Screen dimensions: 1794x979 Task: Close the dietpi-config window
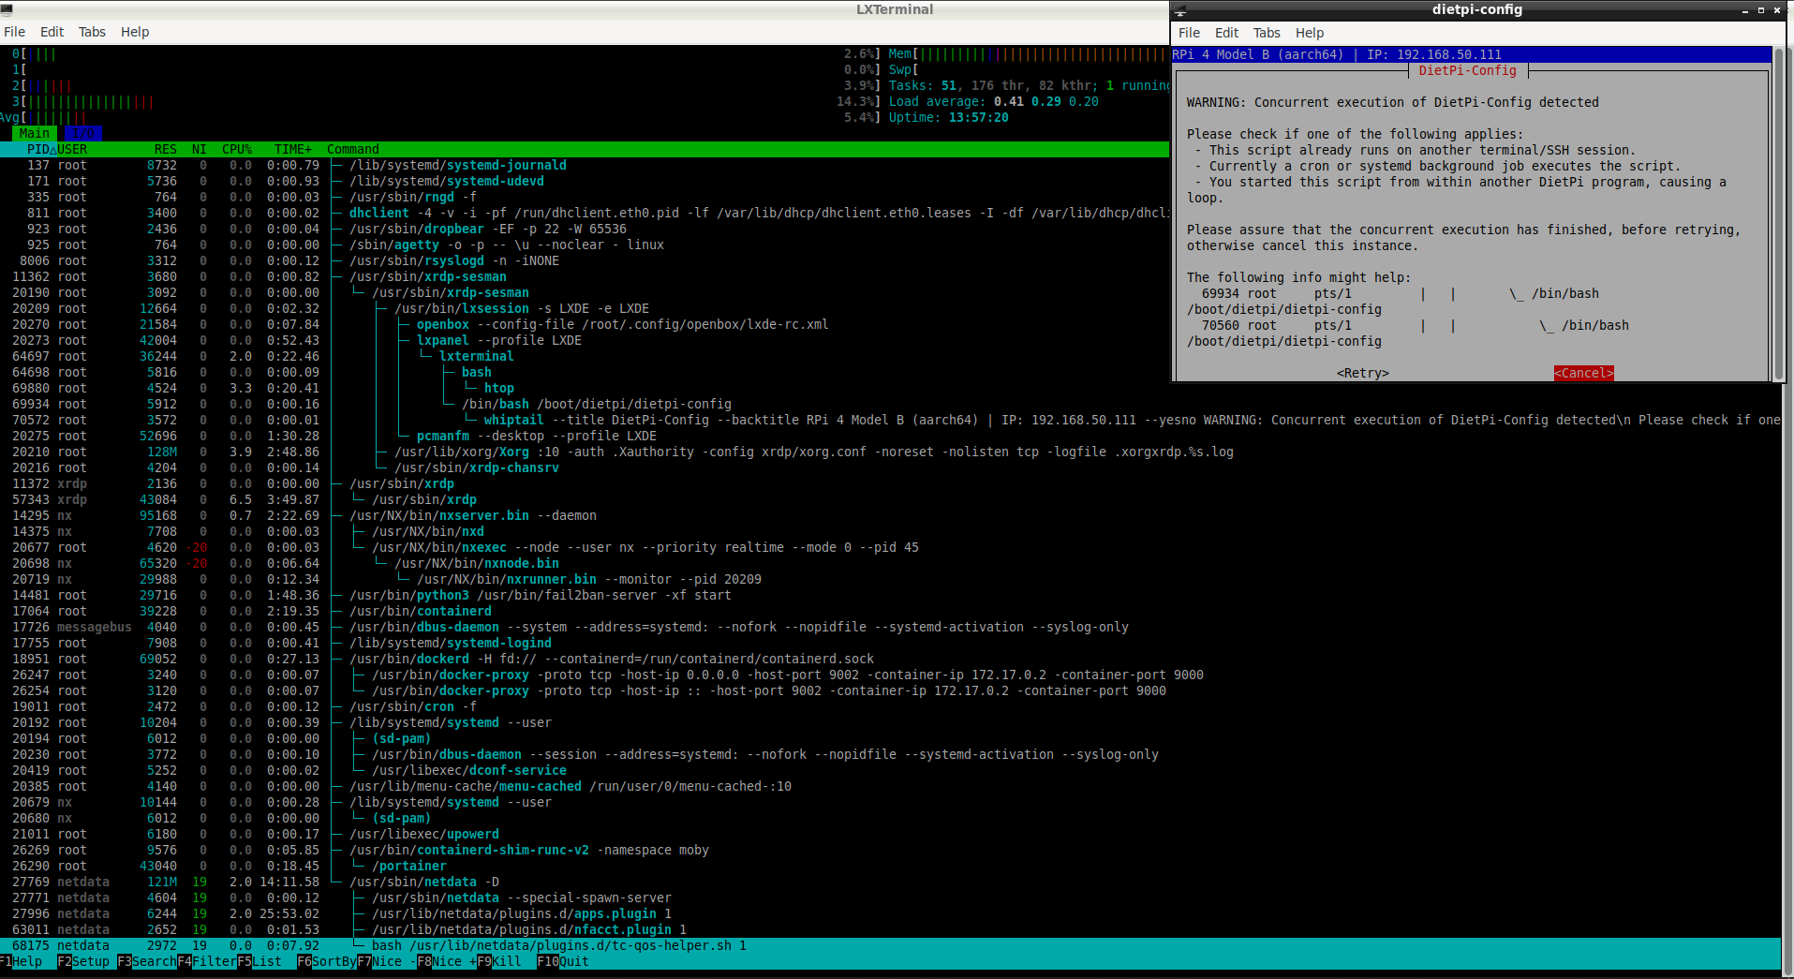tap(1776, 10)
